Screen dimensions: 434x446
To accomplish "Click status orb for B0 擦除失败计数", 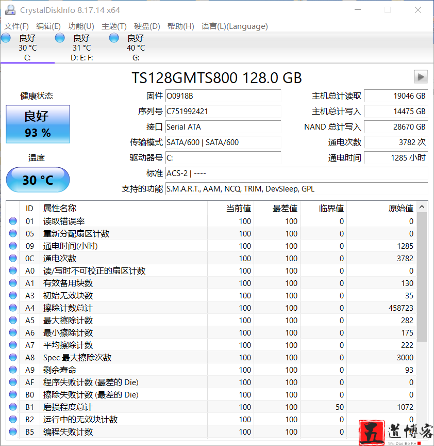I will pos(13,394).
